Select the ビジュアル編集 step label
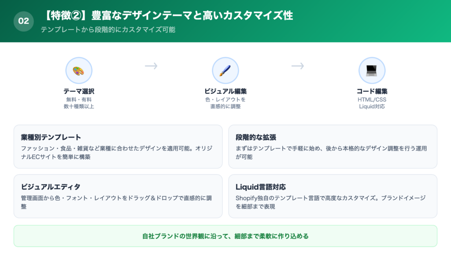 (225, 91)
